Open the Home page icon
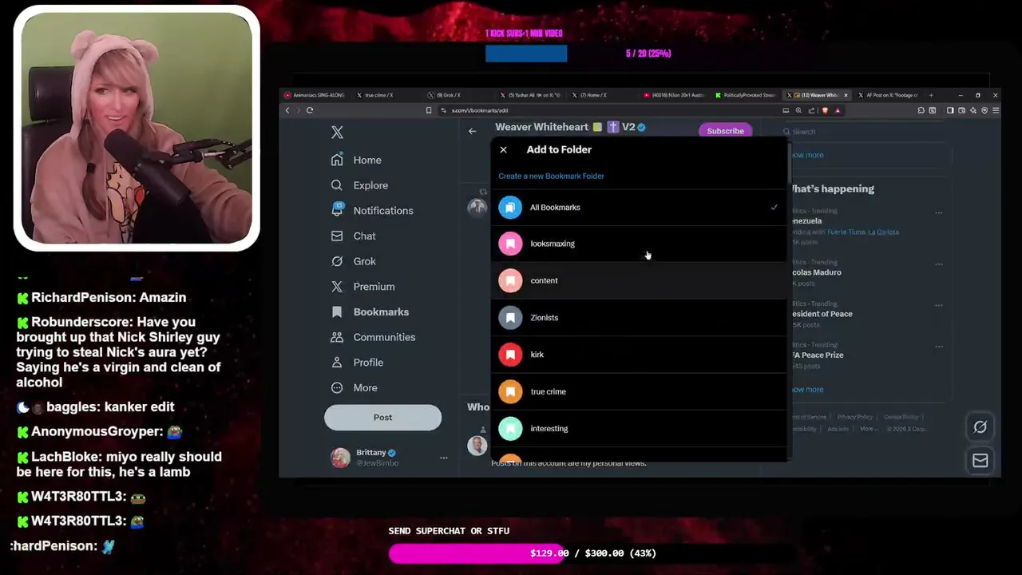This screenshot has width=1022, height=575. tap(337, 160)
